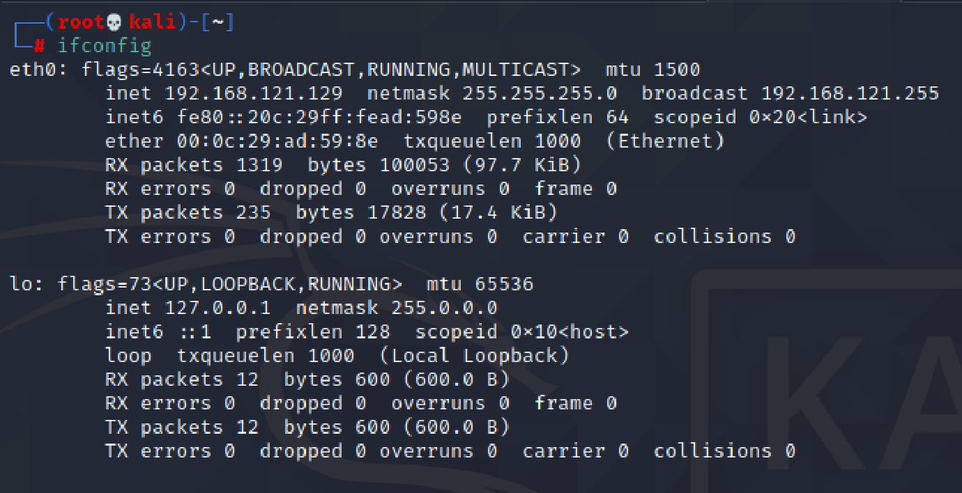Image resolution: width=962 pixels, height=493 pixels.
Task: Click the eth0 (Ethernet) label
Action: 665,141
